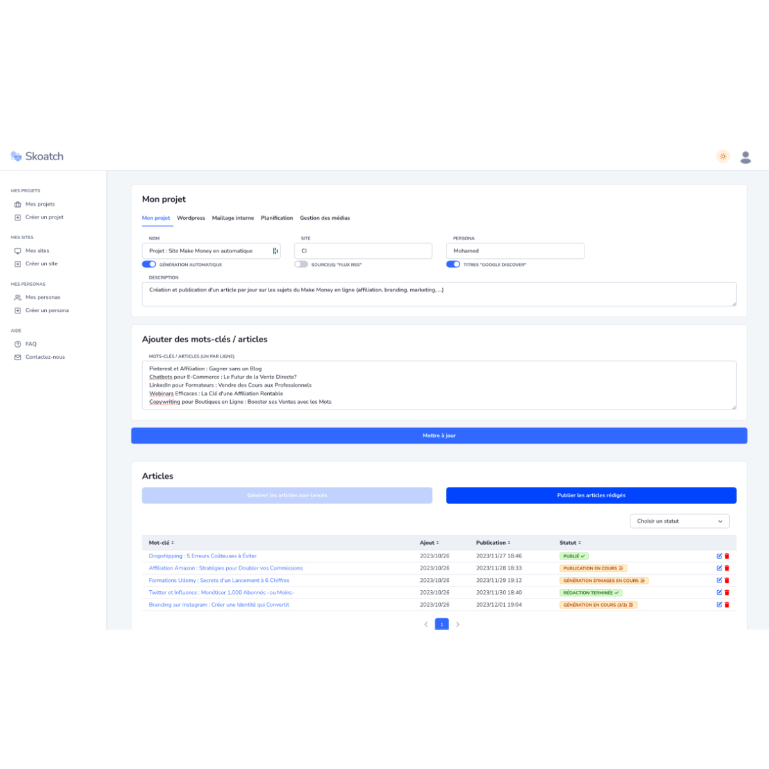Viewport: 769px width, 769px height.
Task: Open Affiliation Amazon article link
Action: tap(226, 568)
